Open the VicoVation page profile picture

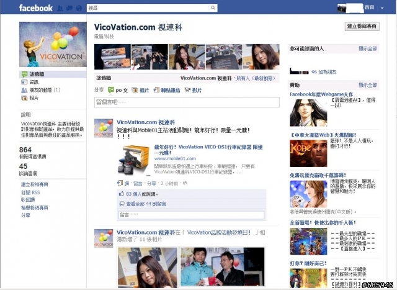tap(53, 44)
